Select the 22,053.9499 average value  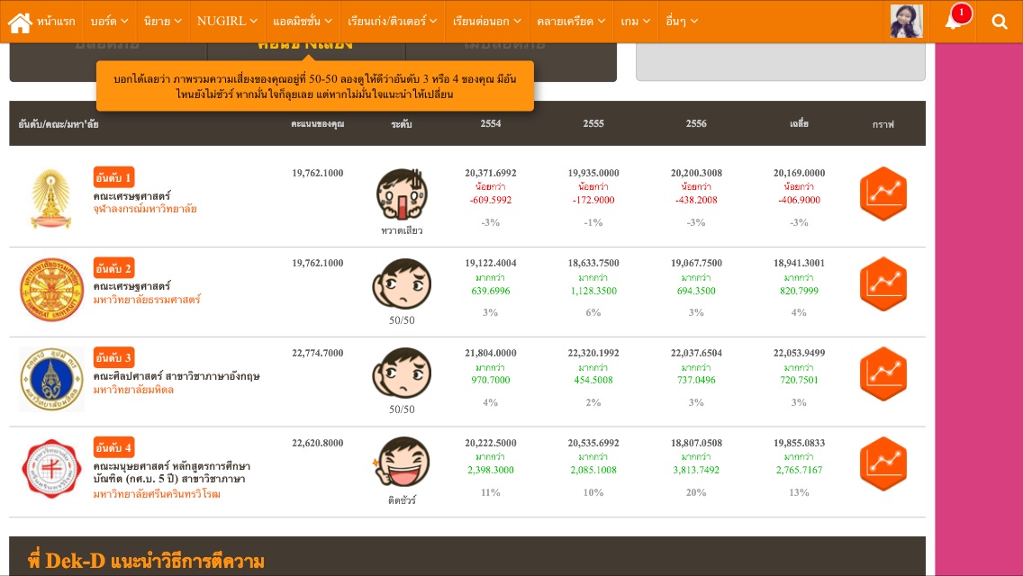(800, 353)
